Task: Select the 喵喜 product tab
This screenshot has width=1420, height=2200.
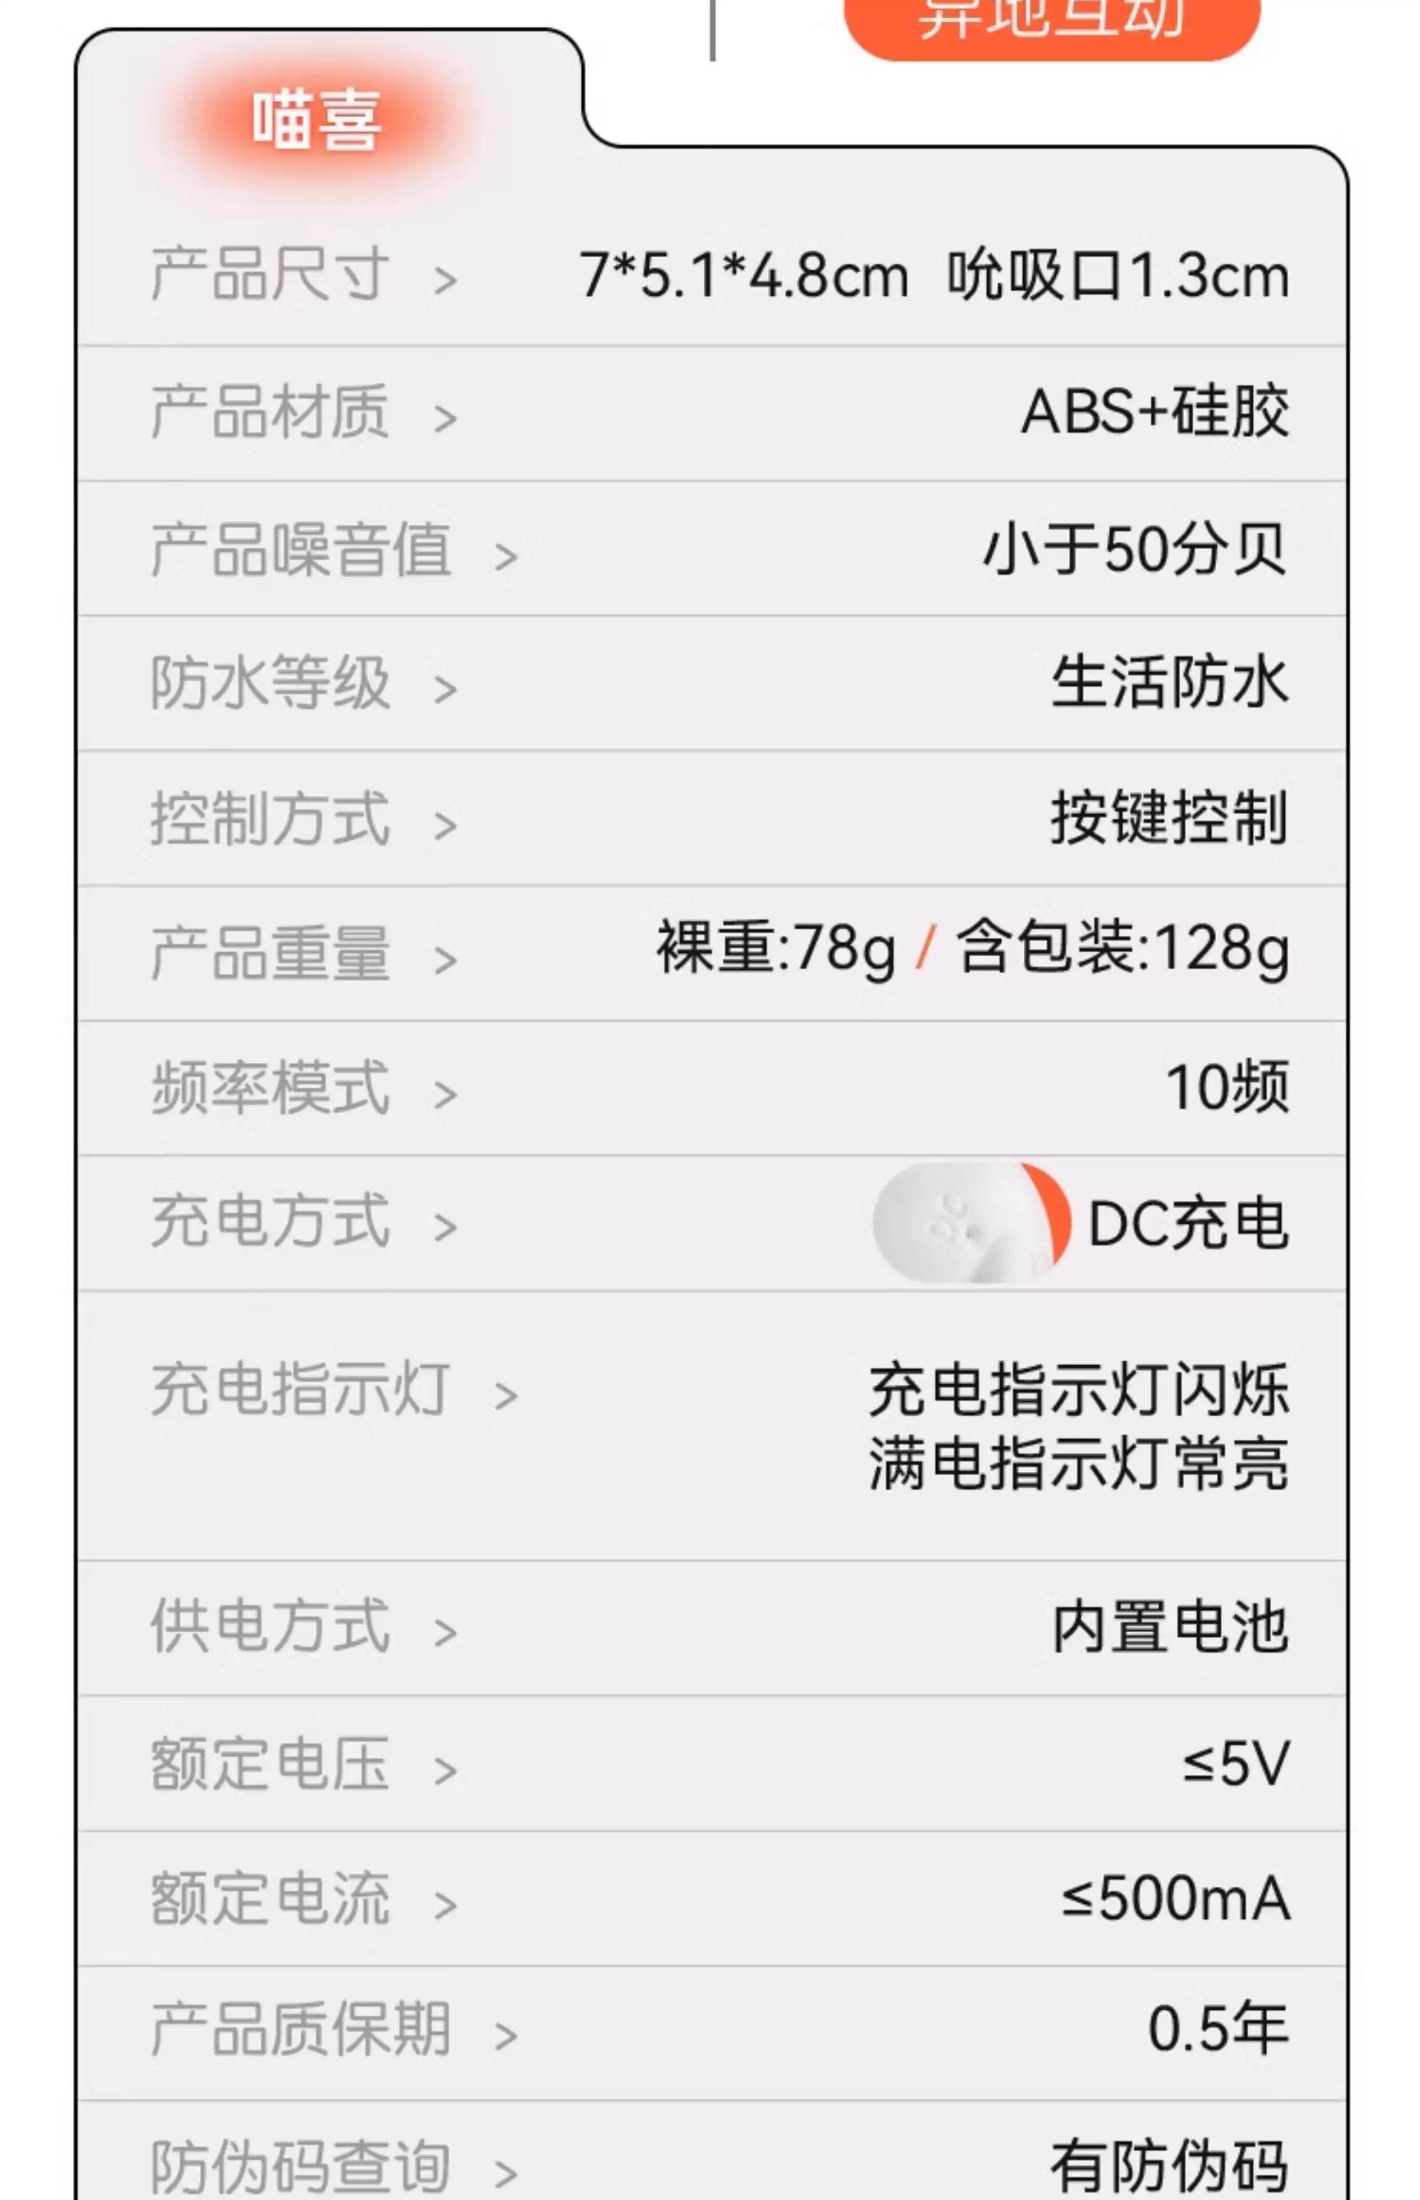Action: pos(316,121)
